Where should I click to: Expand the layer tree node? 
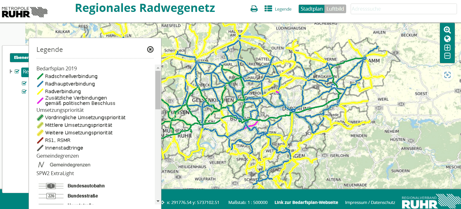point(11,71)
